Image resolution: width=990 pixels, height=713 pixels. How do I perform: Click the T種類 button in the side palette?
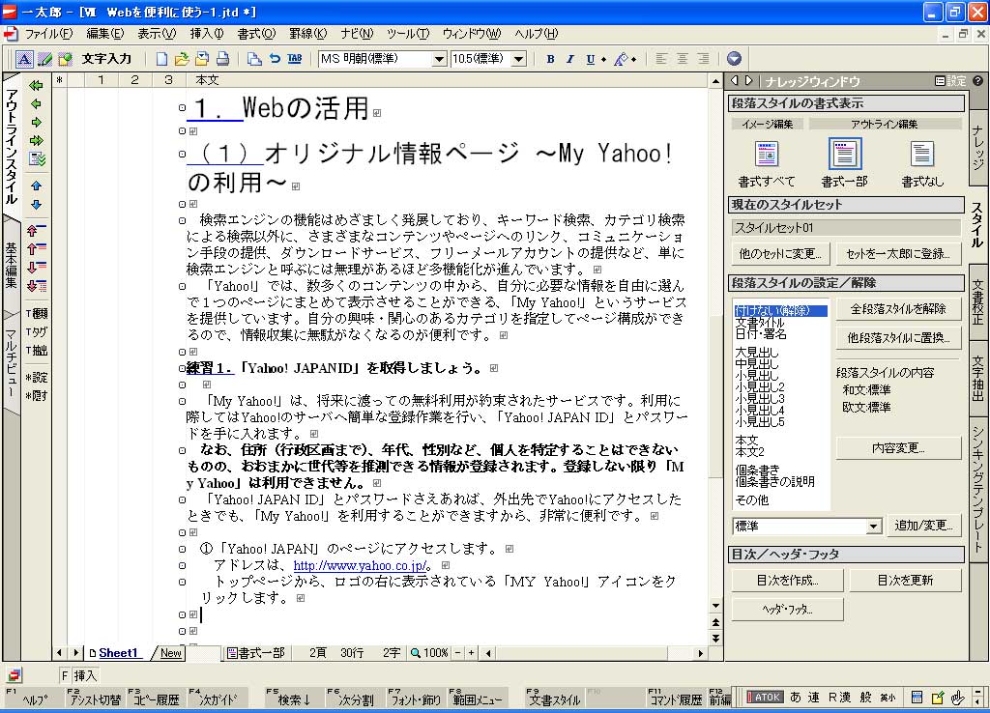tap(37, 313)
